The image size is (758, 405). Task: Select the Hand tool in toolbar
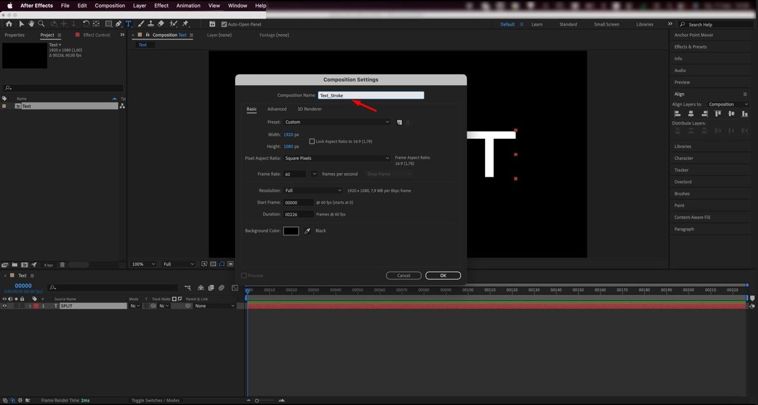point(31,24)
